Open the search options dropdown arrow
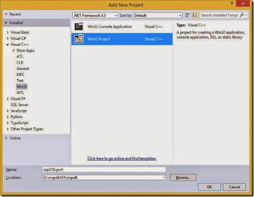The width and height of the screenshot is (254, 197). [246, 15]
